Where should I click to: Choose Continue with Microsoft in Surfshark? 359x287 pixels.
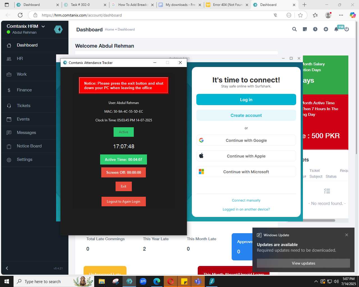tap(246, 172)
